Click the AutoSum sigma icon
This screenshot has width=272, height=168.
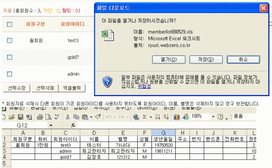(144, 117)
